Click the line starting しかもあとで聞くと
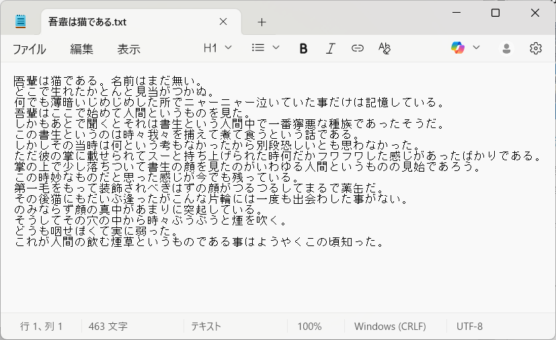This screenshot has height=340, width=556. pos(229,124)
